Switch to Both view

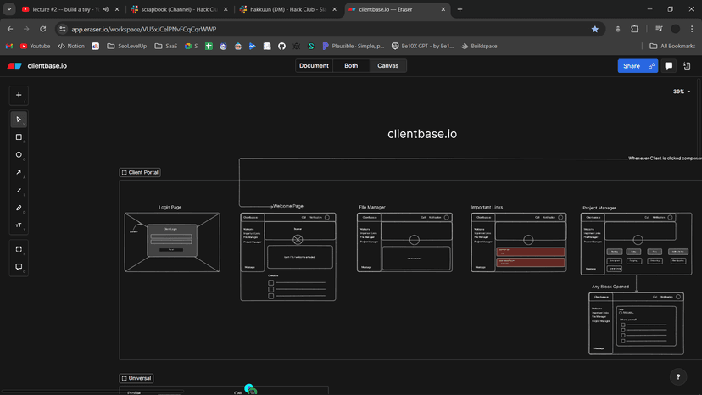tap(351, 66)
